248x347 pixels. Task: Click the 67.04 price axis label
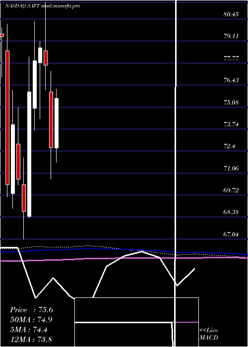coord(231,234)
